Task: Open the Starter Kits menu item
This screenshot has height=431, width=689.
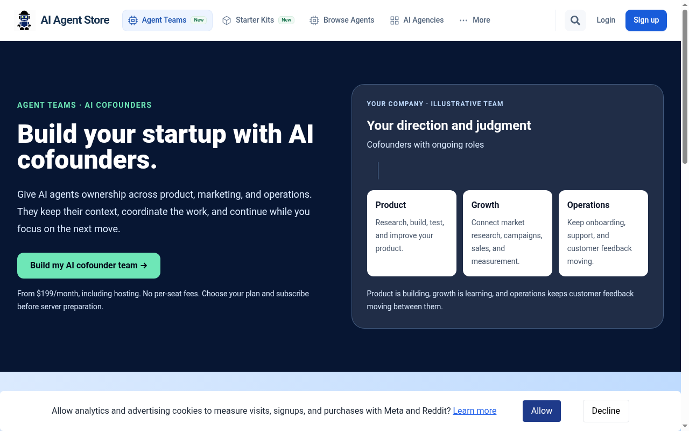Action: [258, 20]
